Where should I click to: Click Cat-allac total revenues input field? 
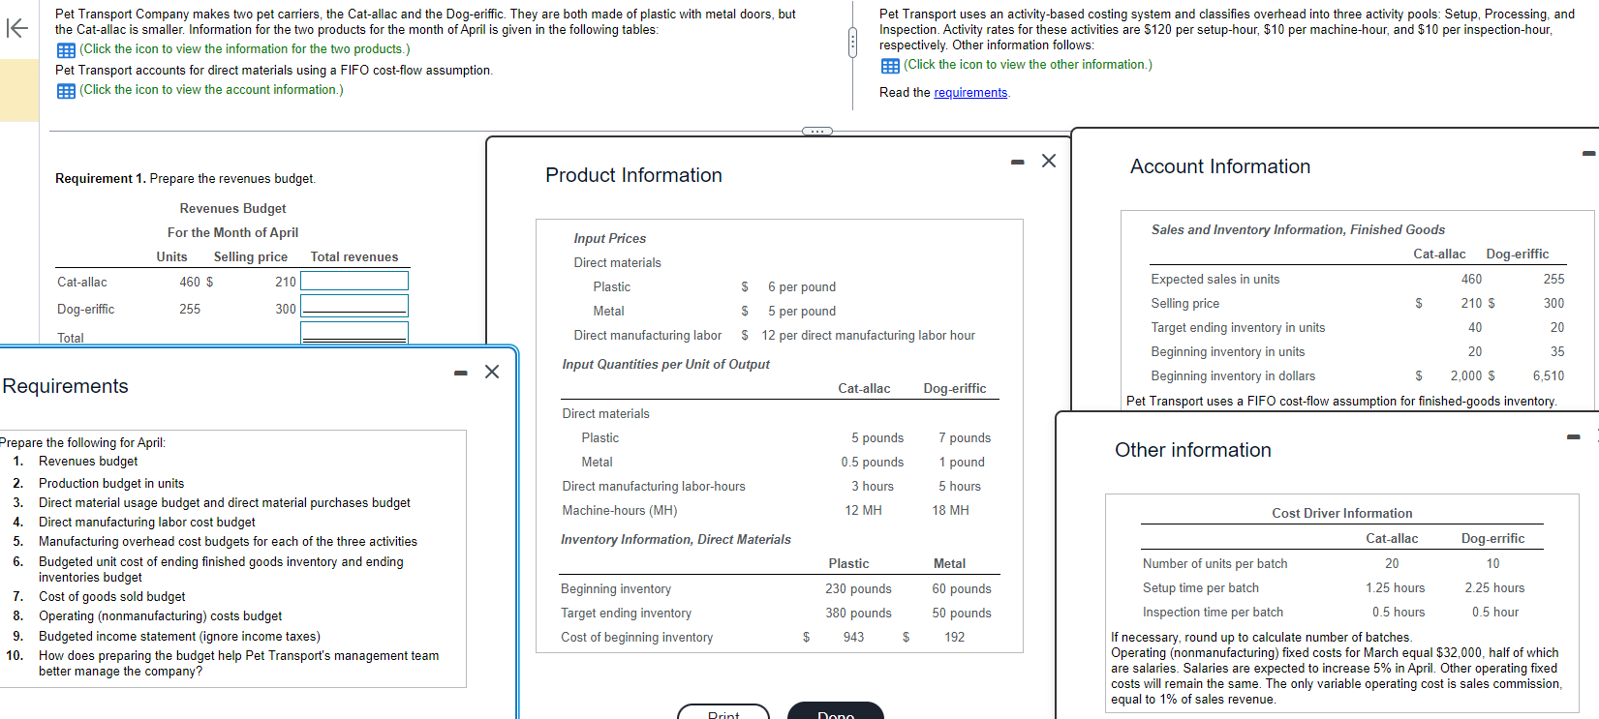[x=354, y=281]
